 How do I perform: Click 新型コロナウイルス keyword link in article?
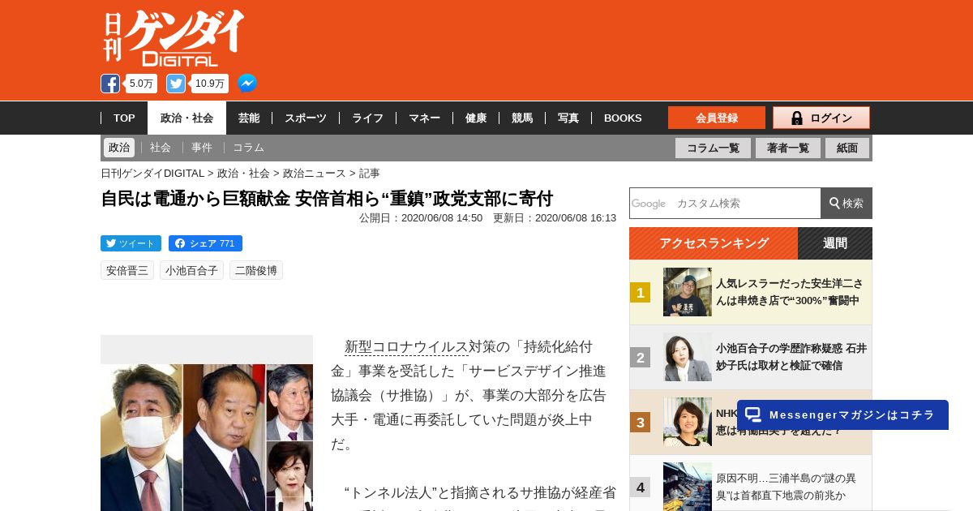[x=406, y=346]
